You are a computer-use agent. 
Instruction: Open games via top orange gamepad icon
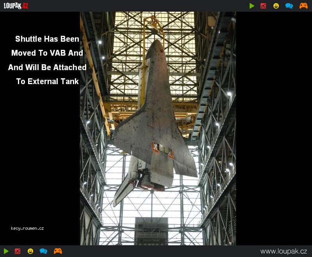(303, 6)
